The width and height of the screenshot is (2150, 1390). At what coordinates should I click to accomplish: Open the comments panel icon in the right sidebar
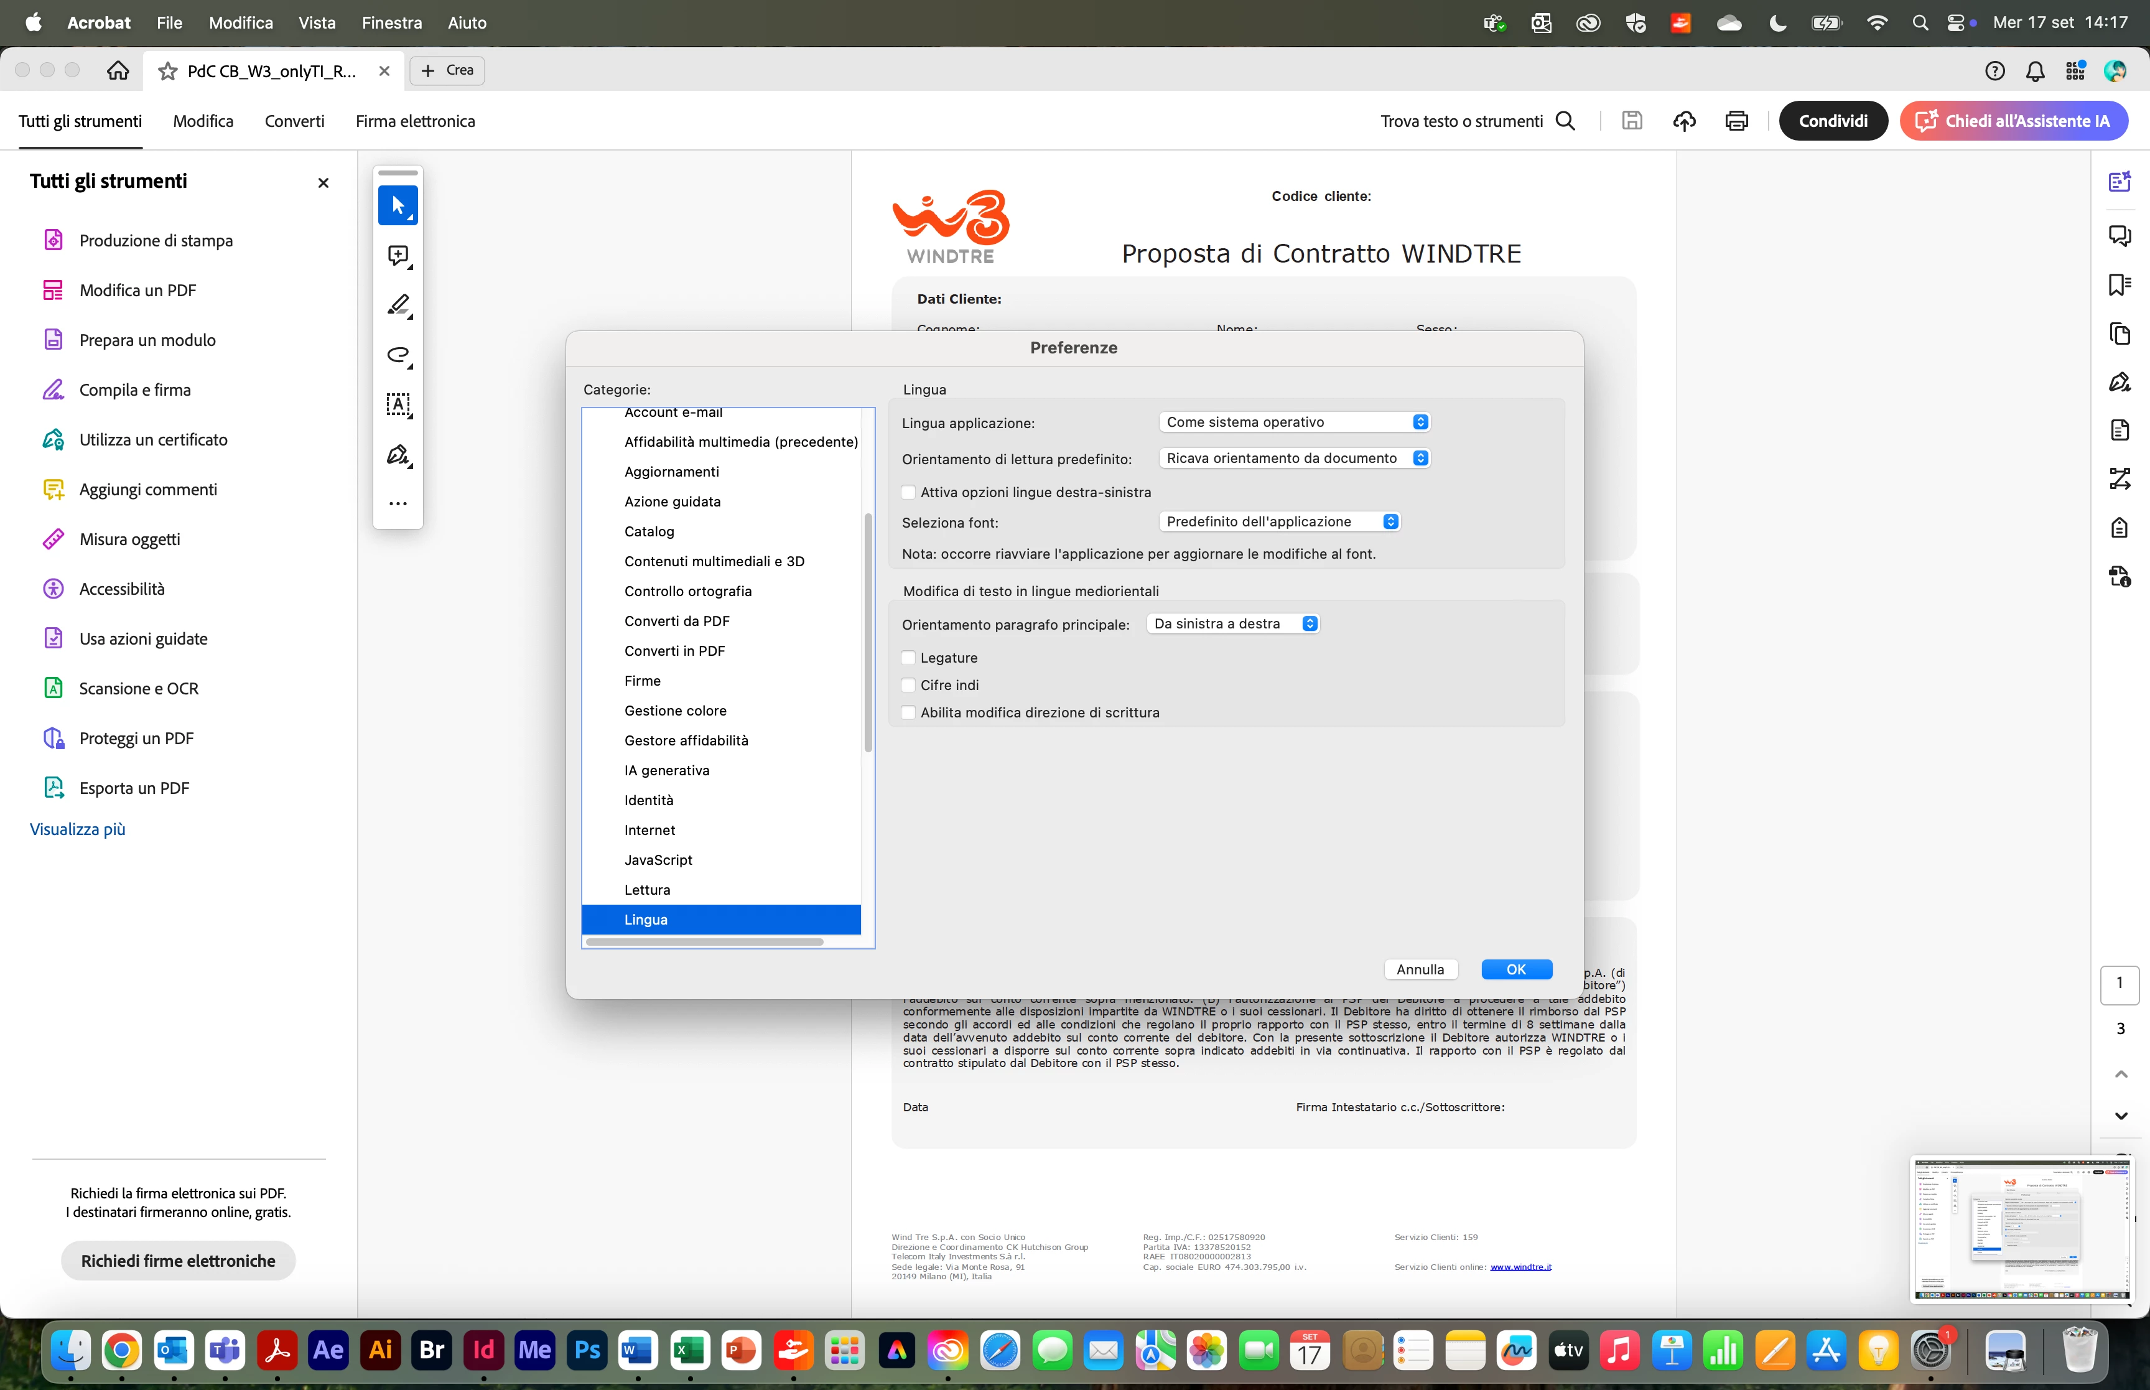pos(2120,236)
